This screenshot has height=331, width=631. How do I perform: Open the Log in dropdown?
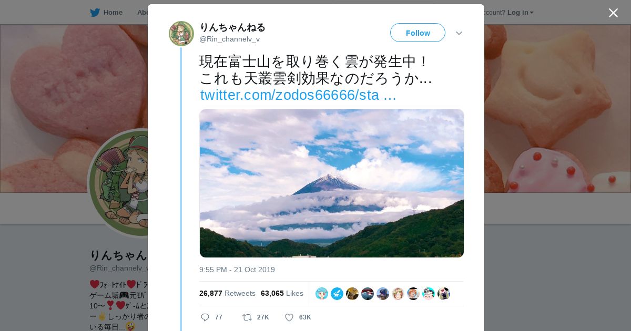(x=521, y=13)
